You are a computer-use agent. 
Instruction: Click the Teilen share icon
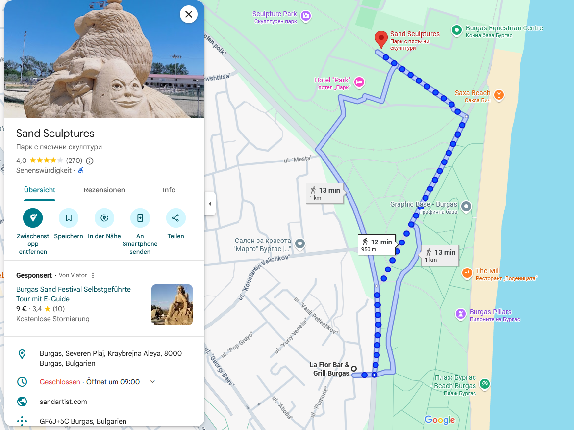point(175,218)
